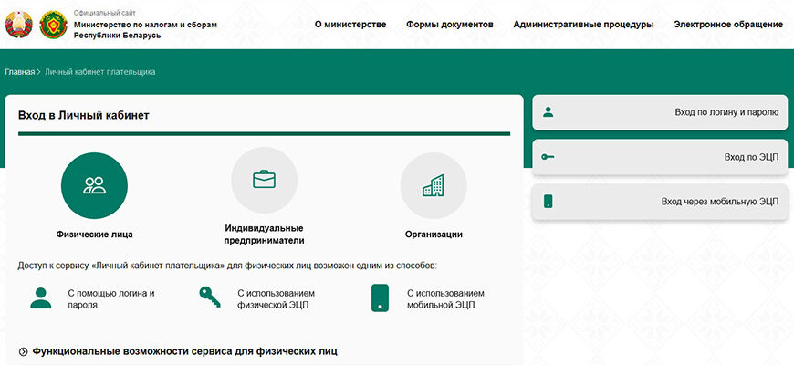Click the Belarus state coat of arms logo
Image resolution: width=794 pixels, height=365 pixels.
coord(19,25)
